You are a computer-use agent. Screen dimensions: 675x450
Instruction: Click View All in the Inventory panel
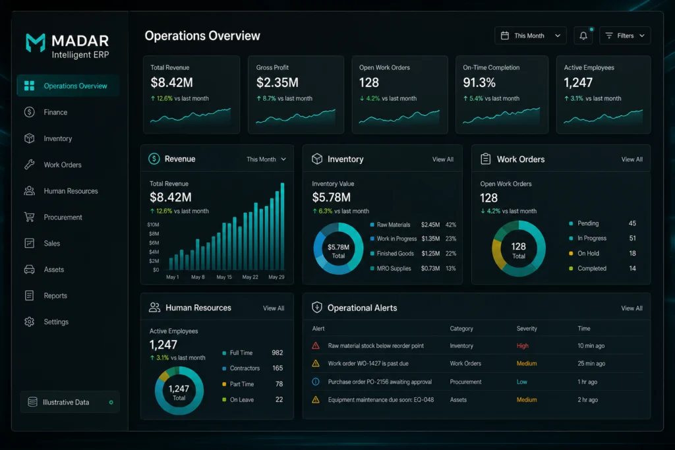(x=443, y=159)
